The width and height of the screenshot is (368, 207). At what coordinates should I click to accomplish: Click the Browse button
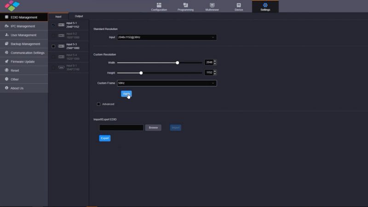pos(153,127)
